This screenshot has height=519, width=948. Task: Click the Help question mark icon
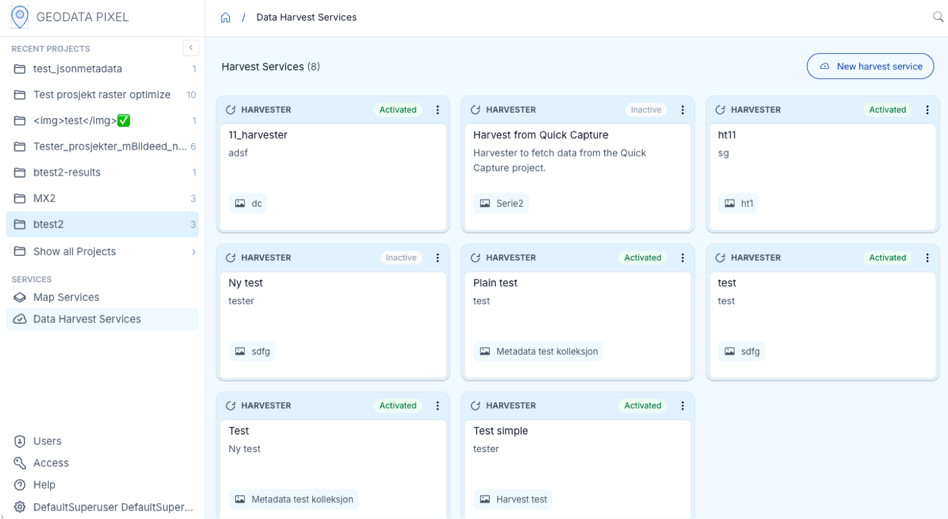click(20, 485)
